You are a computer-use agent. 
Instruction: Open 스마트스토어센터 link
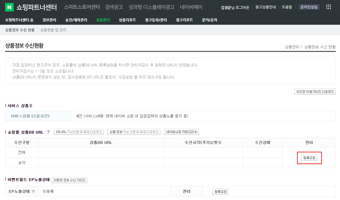coord(82,7)
